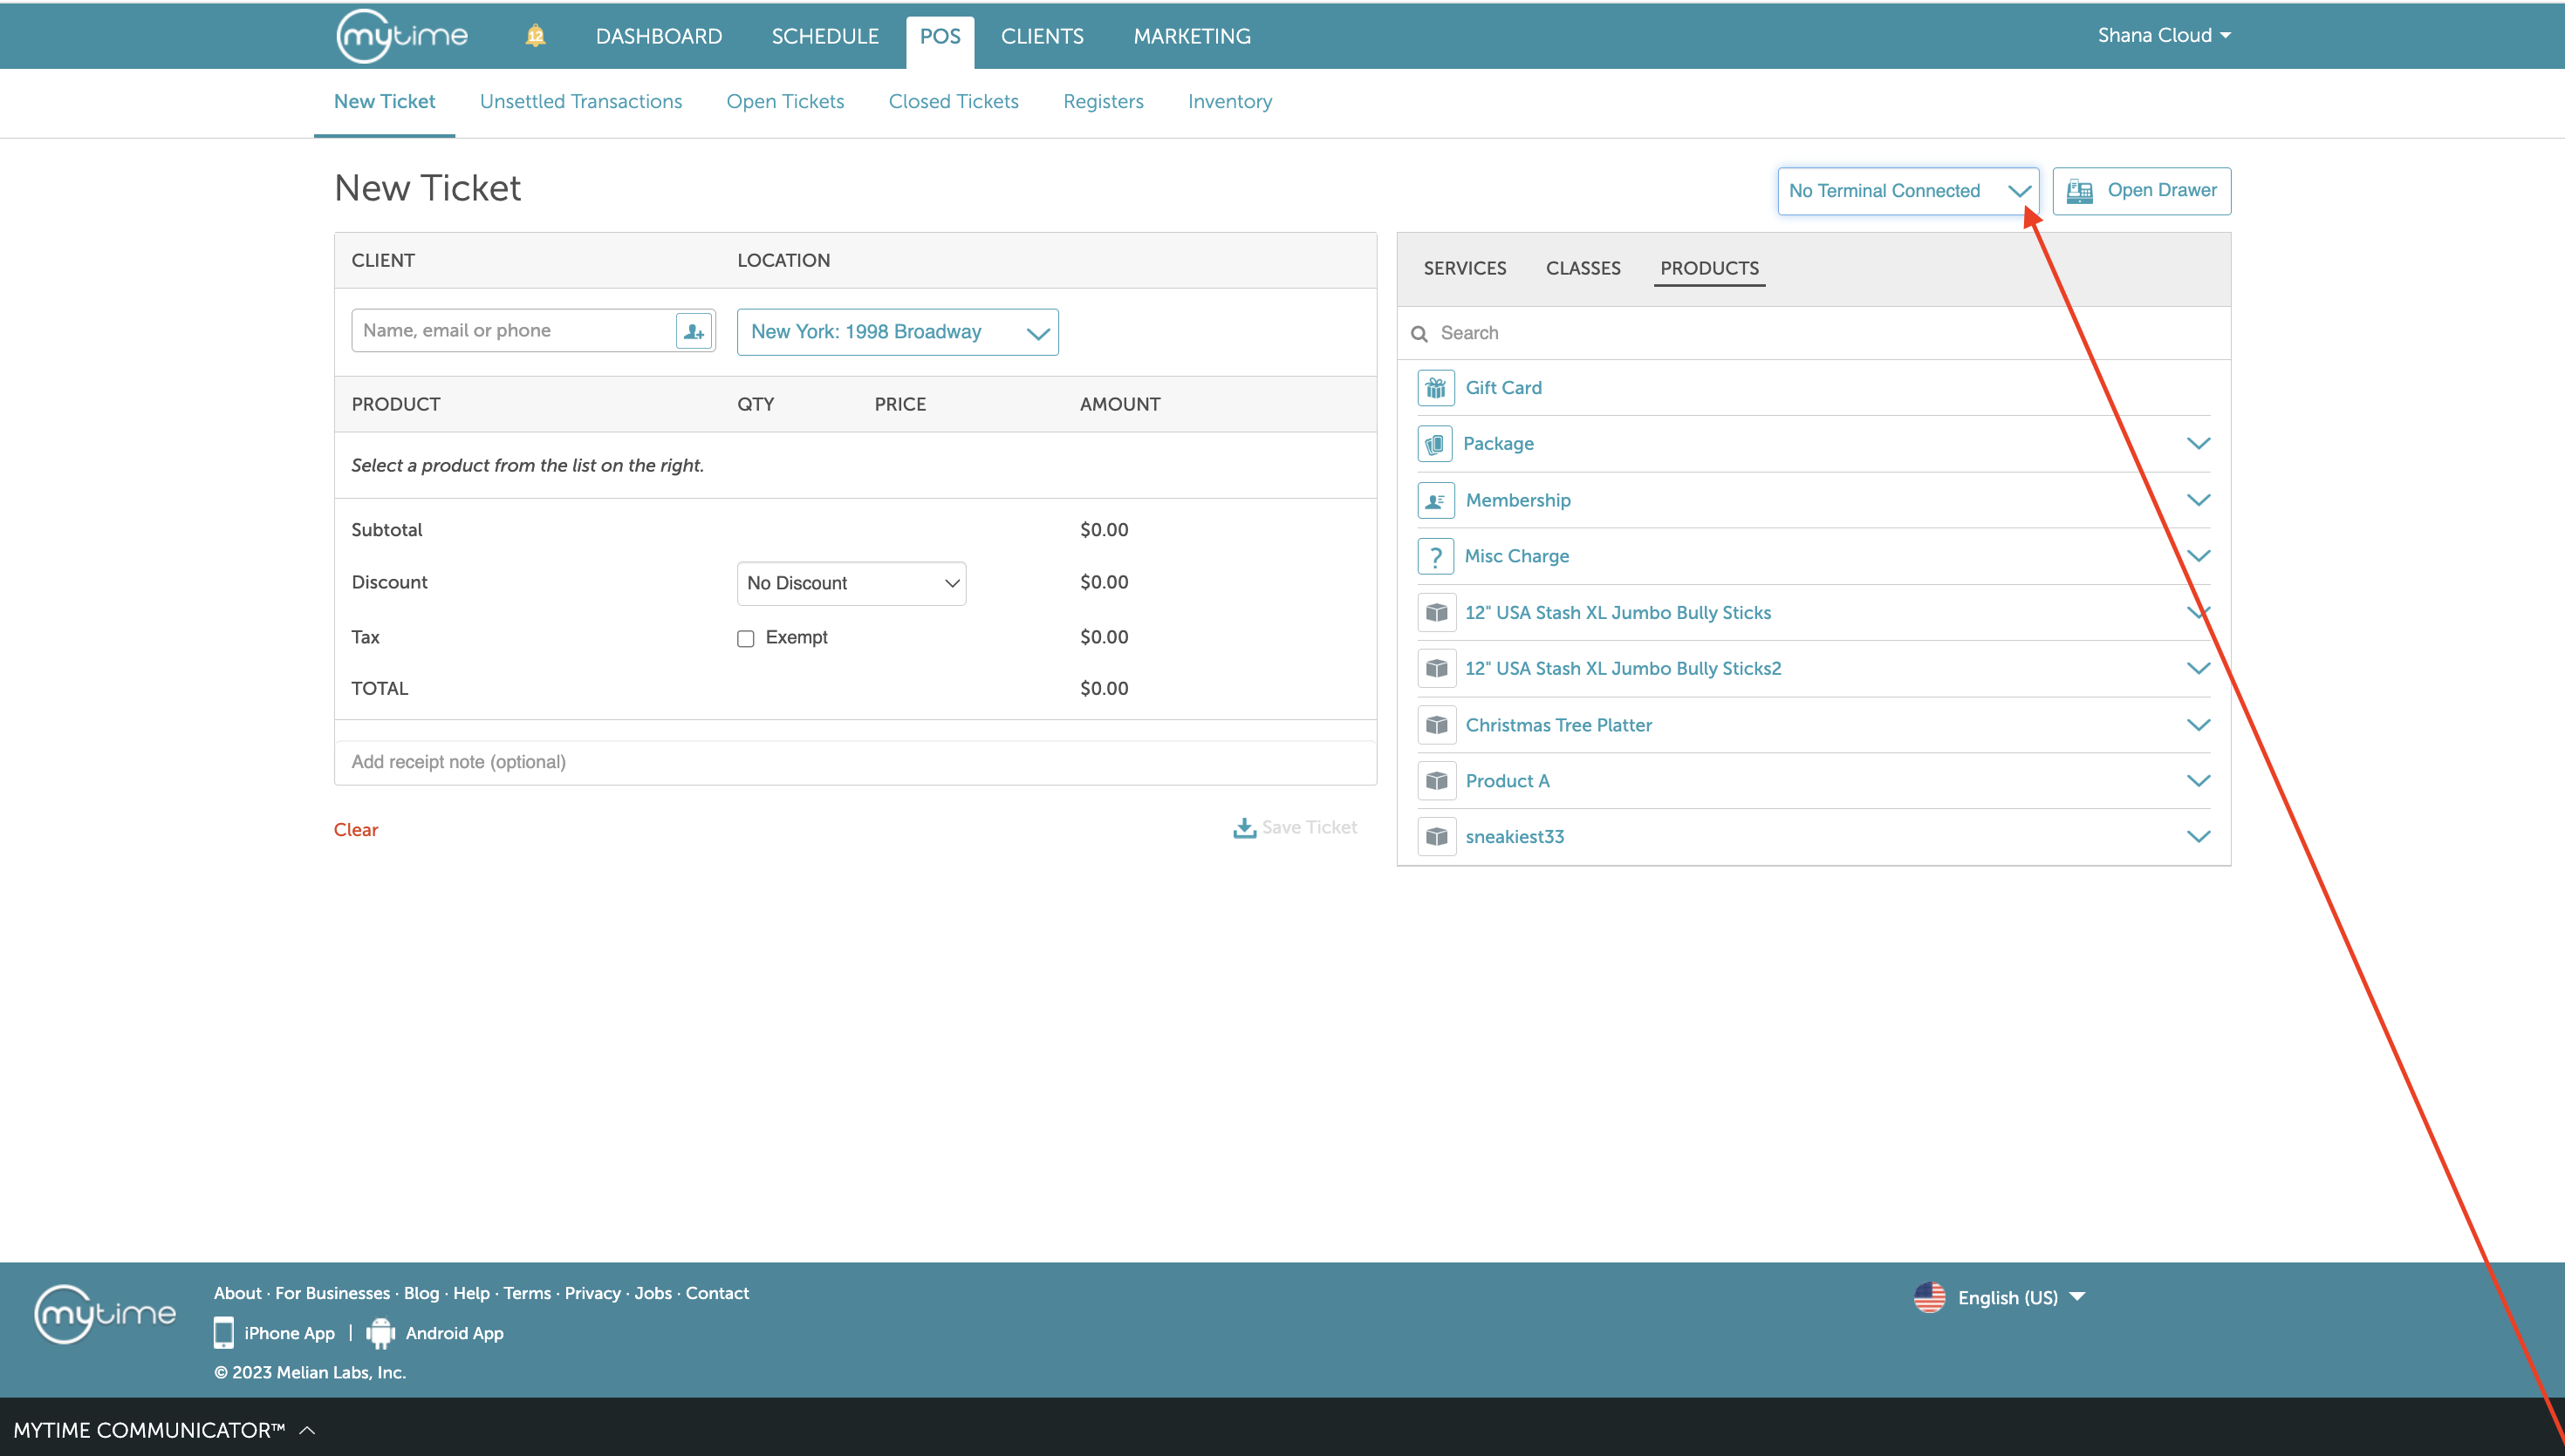Click the Clear link
Image resolution: width=2565 pixels, height=1456 pixels.
click(355, 830)
